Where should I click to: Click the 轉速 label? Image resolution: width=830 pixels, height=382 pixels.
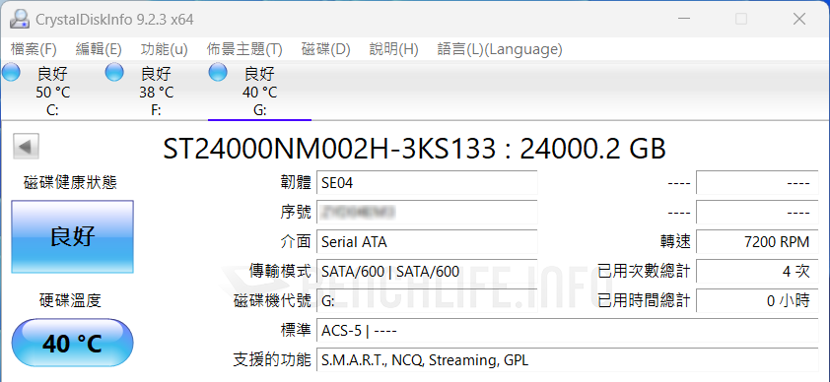tap(675, 242)
